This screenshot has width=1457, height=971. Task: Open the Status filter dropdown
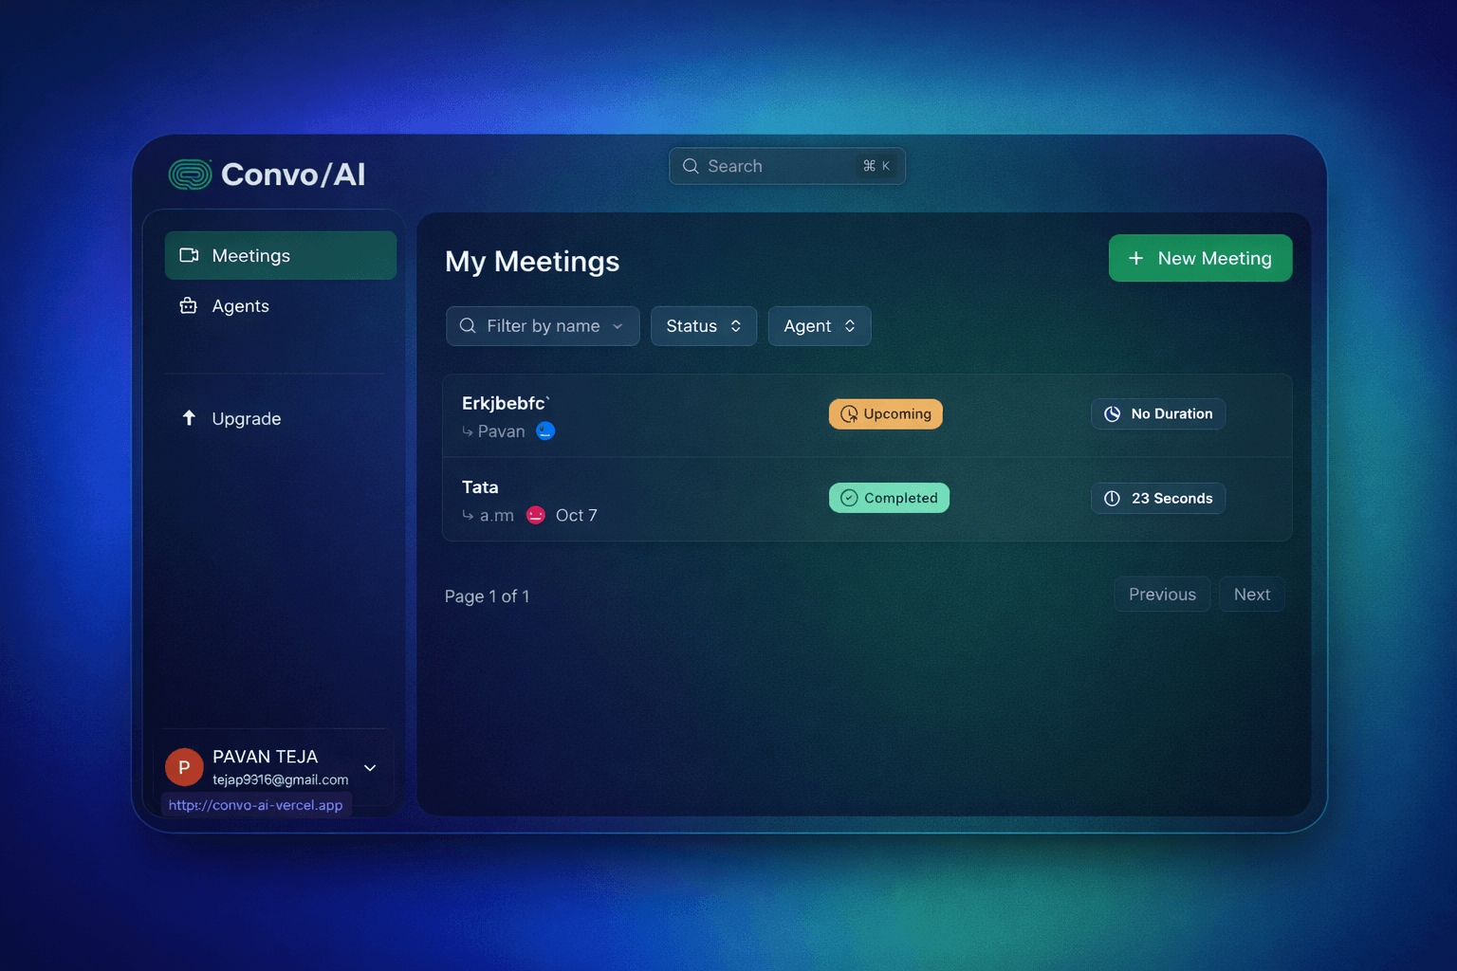point(703,326)
